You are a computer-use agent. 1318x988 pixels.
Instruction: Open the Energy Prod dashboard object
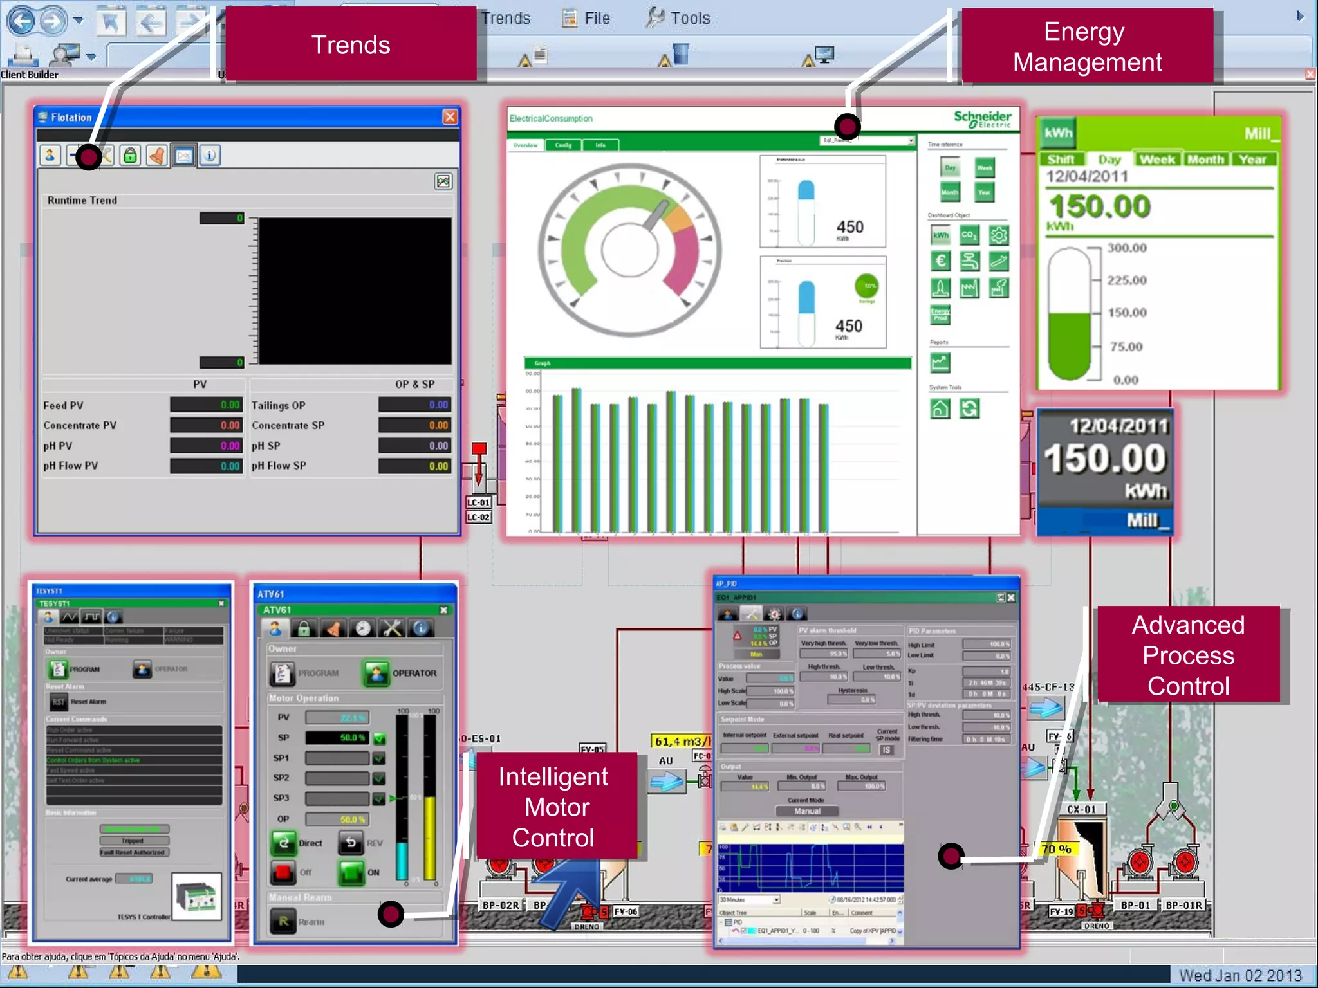(x=940, y=315)
